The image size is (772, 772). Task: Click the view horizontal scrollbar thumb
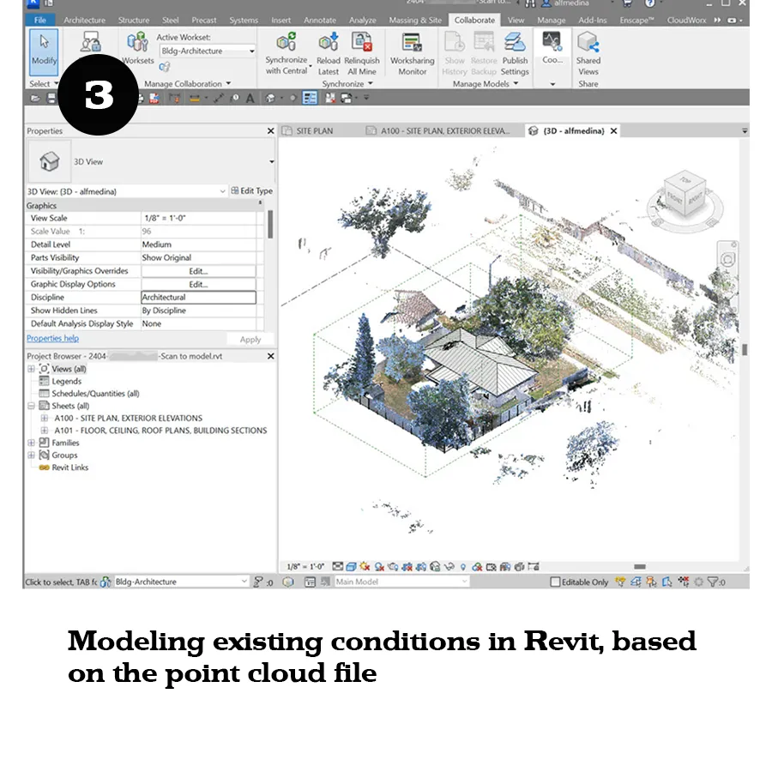tap(640, 567)
